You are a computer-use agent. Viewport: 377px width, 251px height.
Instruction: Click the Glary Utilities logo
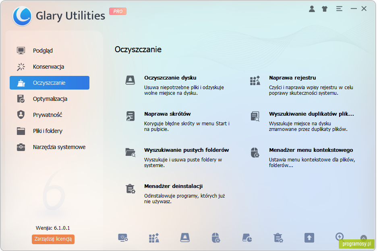22,16
